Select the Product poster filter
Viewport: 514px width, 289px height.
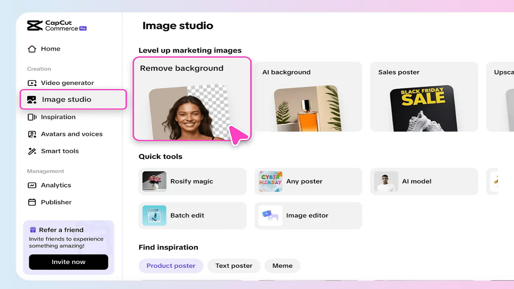coord(171,265)
